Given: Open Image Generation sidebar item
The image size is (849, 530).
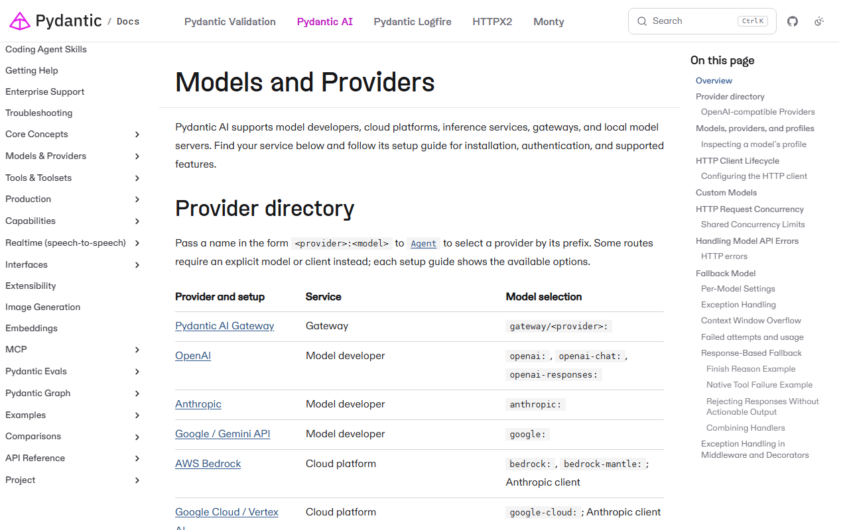Looking at the screenshot, I should pyautogui.click(x=43, y=307).
